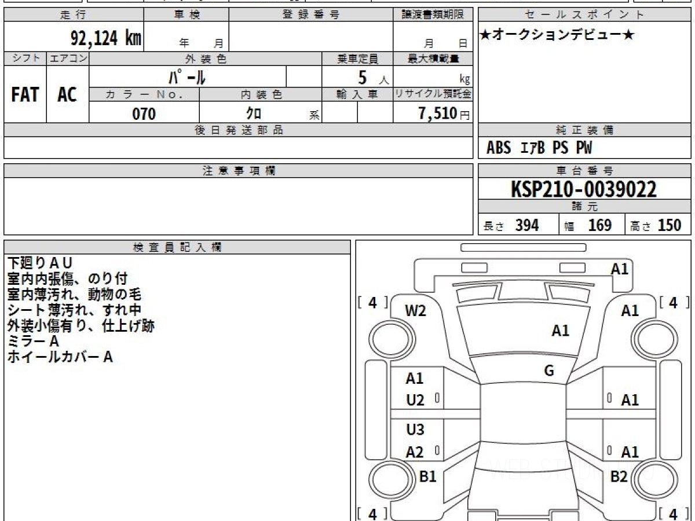The width and height of the screenshot is (695, 521).
Task: Select the width value 幅 169
Action: click(587, 225)
